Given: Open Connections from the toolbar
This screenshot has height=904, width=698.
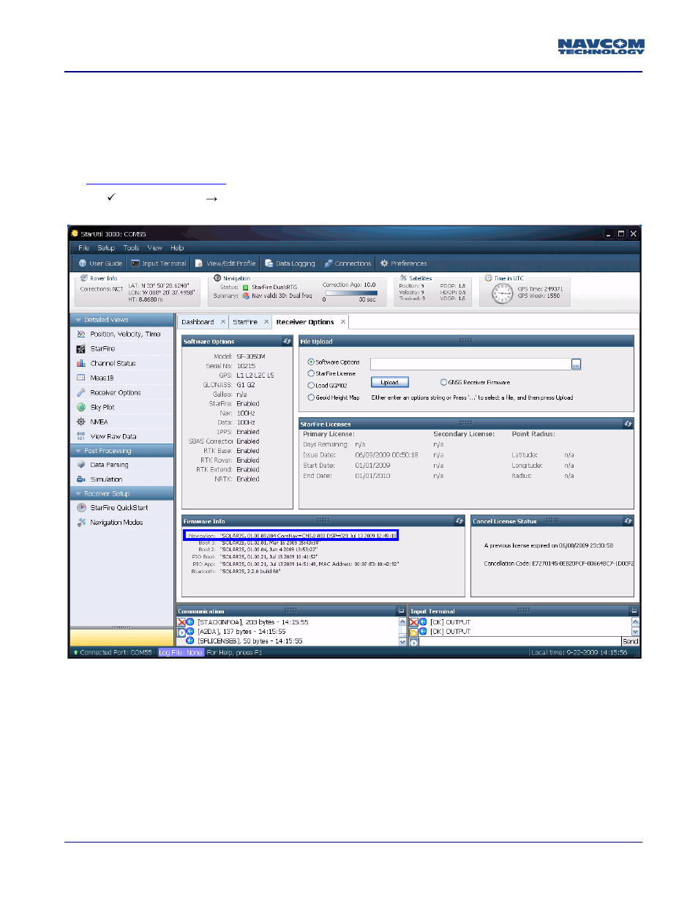Looking at the screenshot, I should (348, 264).
